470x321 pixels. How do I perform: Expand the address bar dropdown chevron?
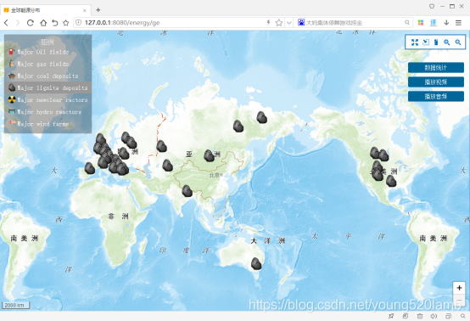[289, 23]
